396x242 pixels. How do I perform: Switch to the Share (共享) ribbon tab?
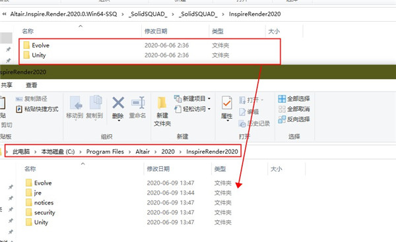coord(7,85)
